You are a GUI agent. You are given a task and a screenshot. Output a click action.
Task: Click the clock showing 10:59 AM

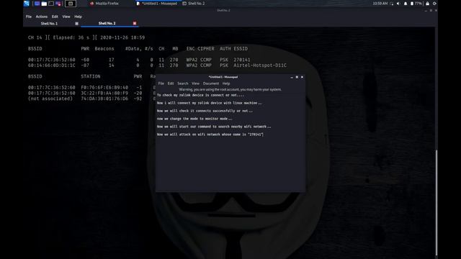pos(380,4)
